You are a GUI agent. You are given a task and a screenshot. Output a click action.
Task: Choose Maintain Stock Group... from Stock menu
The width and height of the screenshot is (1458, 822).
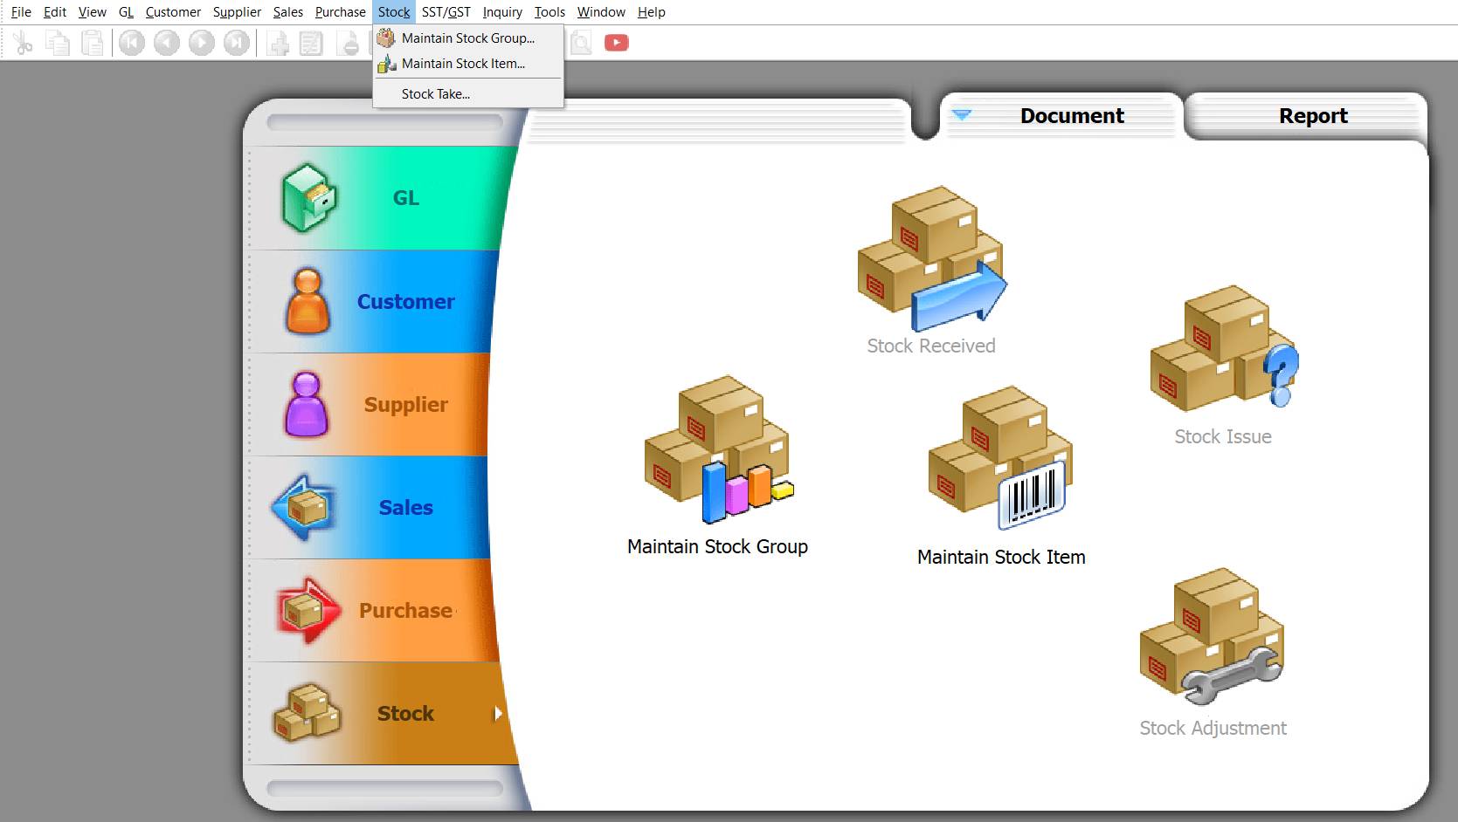pos(467,38)
